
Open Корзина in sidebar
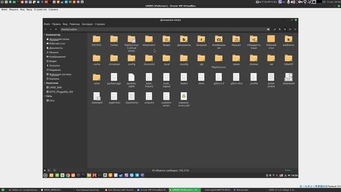point(53,79)
